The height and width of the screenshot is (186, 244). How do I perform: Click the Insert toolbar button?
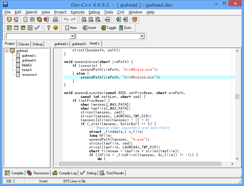[89, 28]
